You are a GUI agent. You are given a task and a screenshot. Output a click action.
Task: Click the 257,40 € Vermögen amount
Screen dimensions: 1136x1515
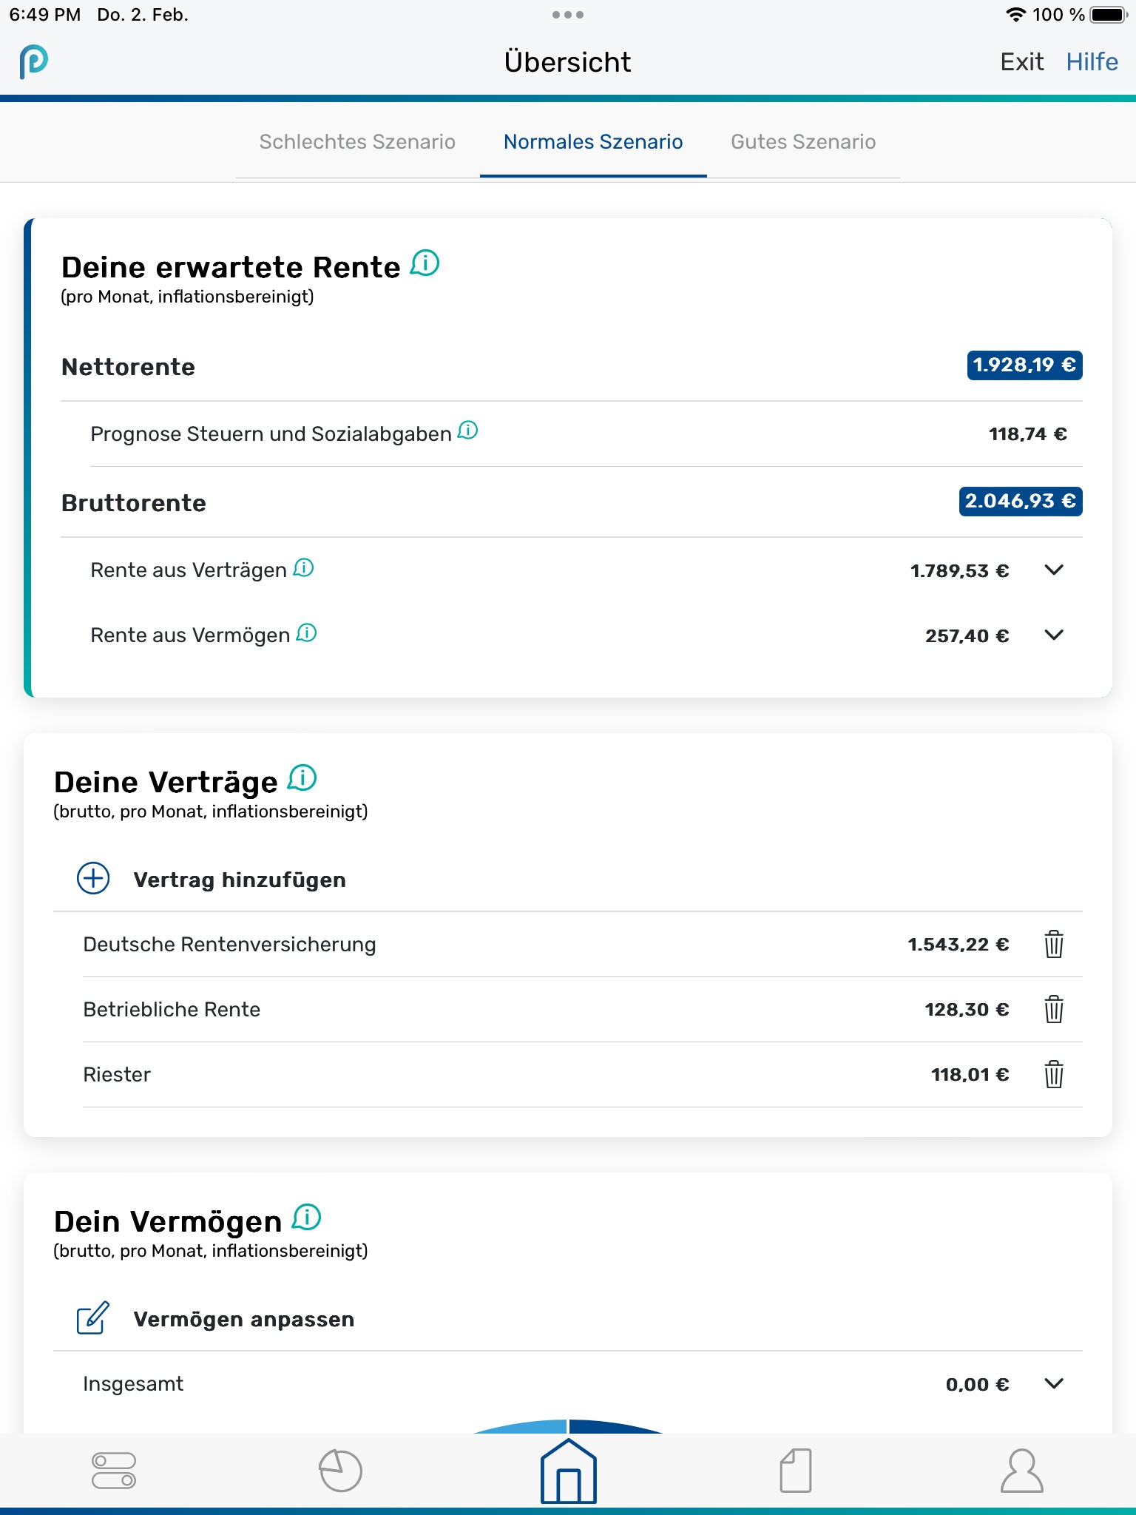(967, 635)
